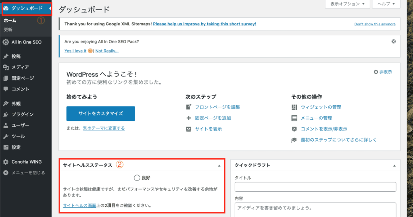Open the short survey link

pos(204,24)
